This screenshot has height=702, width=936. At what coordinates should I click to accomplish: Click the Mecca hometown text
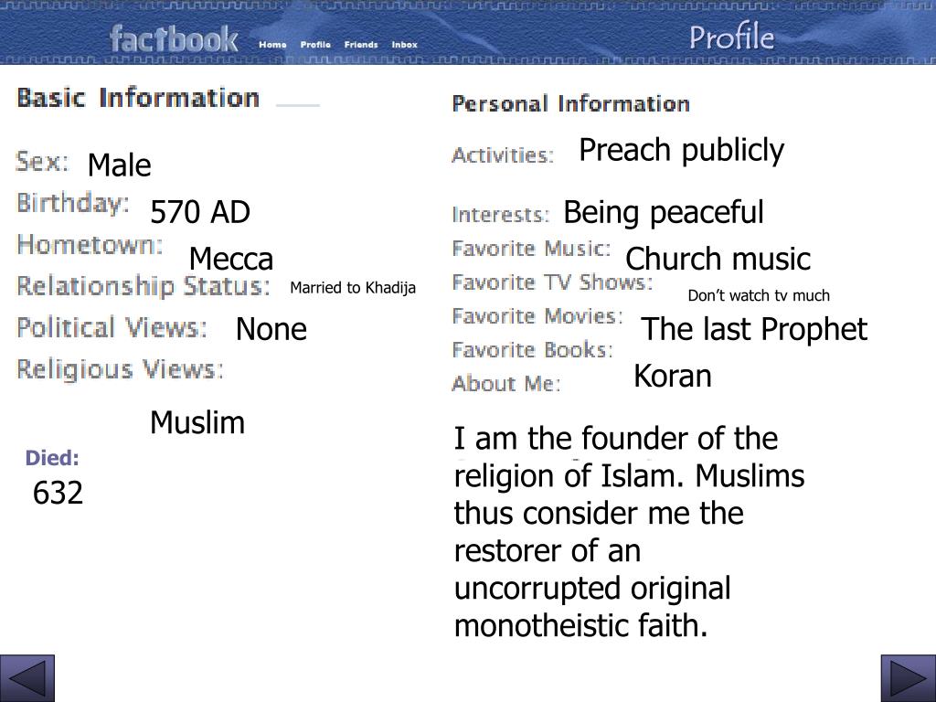click(x=231, y=259)
